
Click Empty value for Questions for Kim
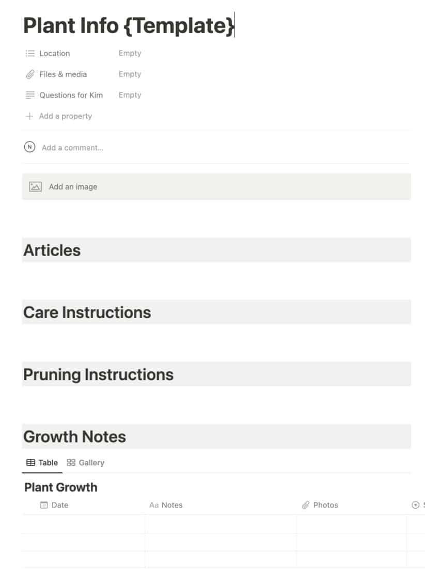pos(130,95)
